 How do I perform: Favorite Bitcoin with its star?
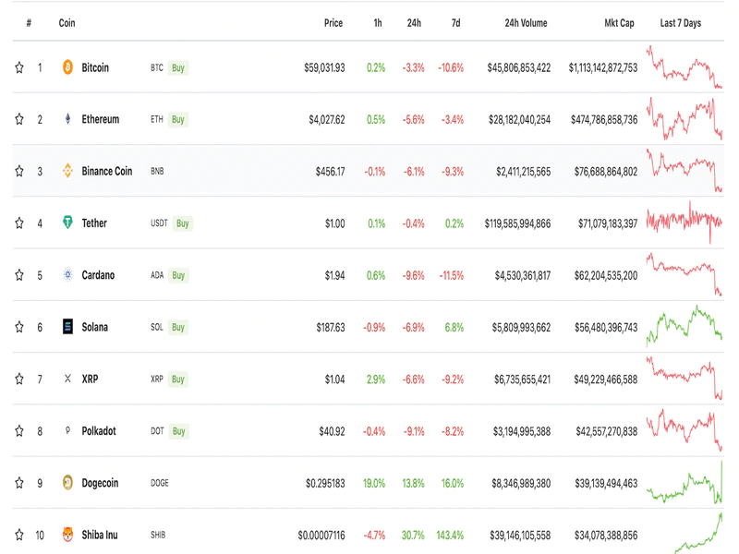pos(19,67)
